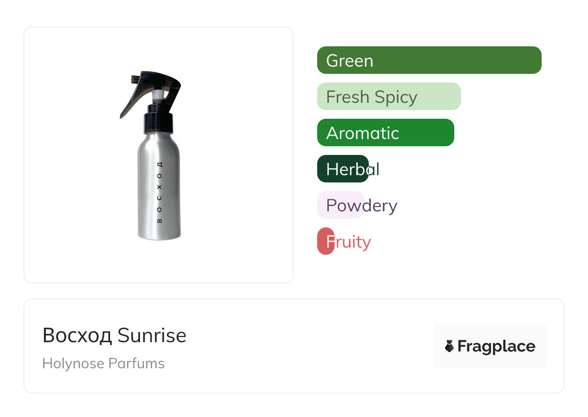This screenshot has height=417, width=588.
Task: Click the Aromatic label text
Action: 363,133
